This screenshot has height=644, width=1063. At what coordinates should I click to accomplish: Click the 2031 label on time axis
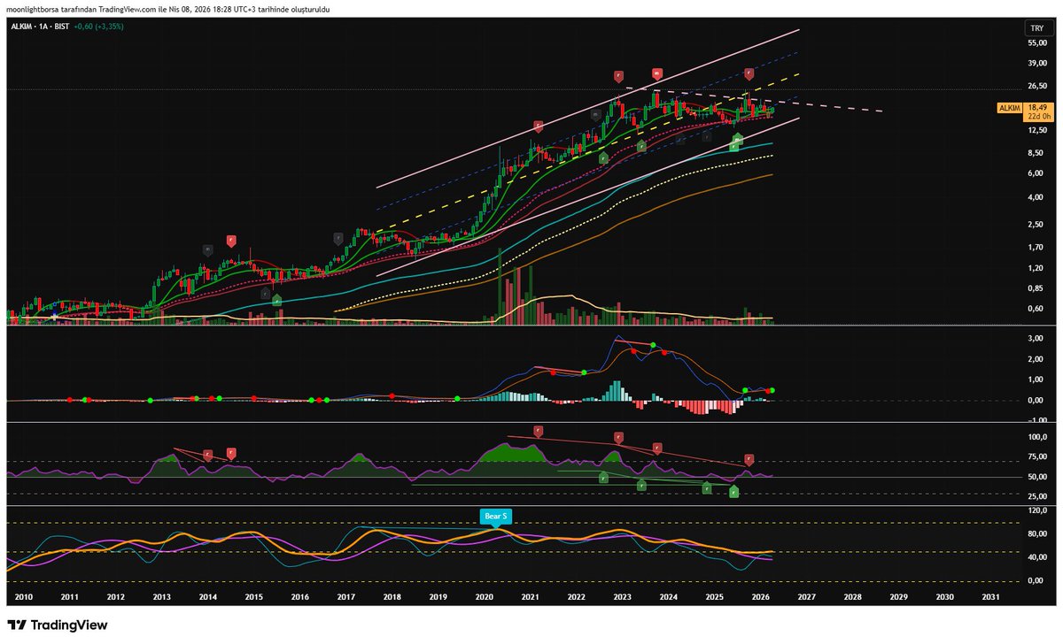(990, 597)
